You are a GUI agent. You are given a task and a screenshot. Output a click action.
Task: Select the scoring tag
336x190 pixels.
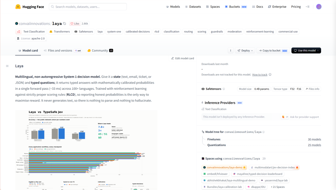202,32
